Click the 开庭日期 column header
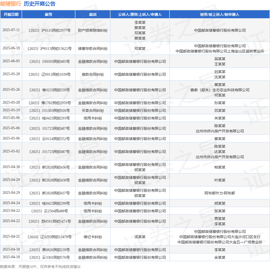 pos(11,15)
